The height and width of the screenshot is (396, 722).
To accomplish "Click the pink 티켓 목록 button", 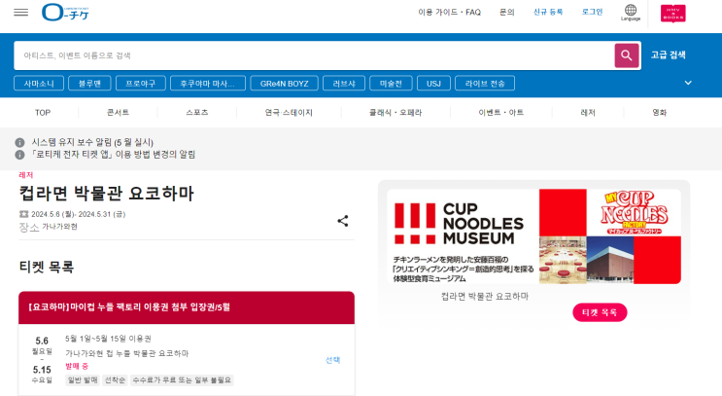I will (600, 312).
